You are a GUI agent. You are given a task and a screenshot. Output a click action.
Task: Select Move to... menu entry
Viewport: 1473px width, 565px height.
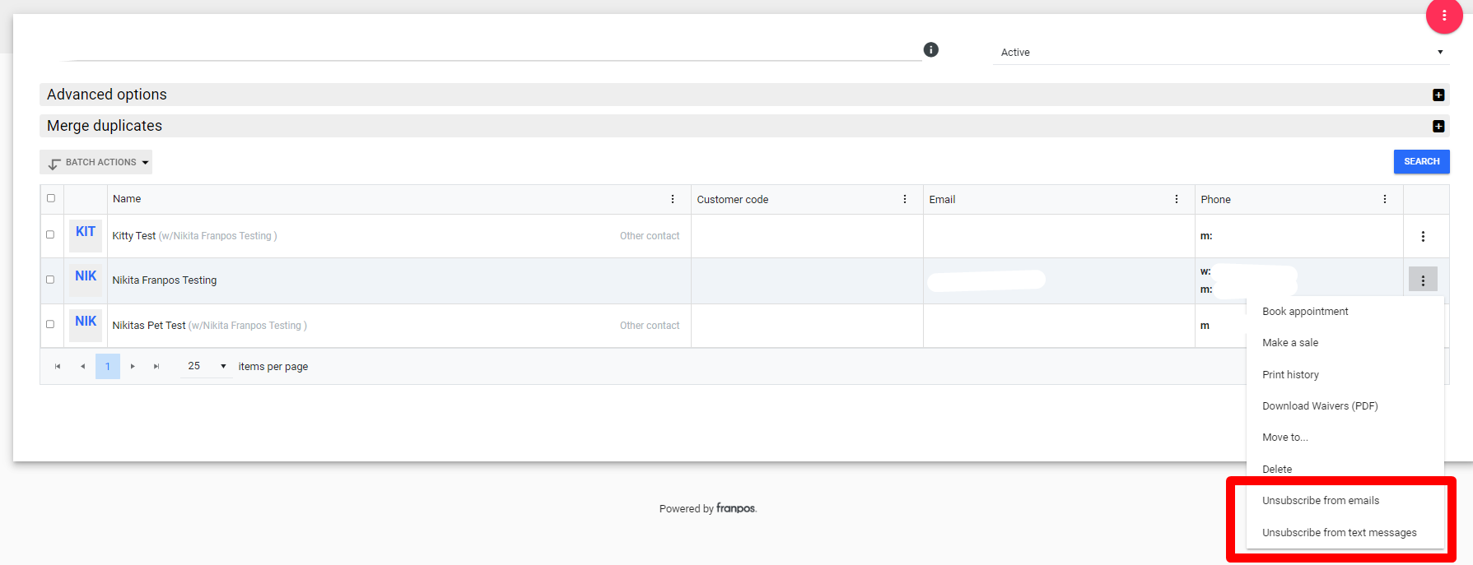[x=1345, y=438]
